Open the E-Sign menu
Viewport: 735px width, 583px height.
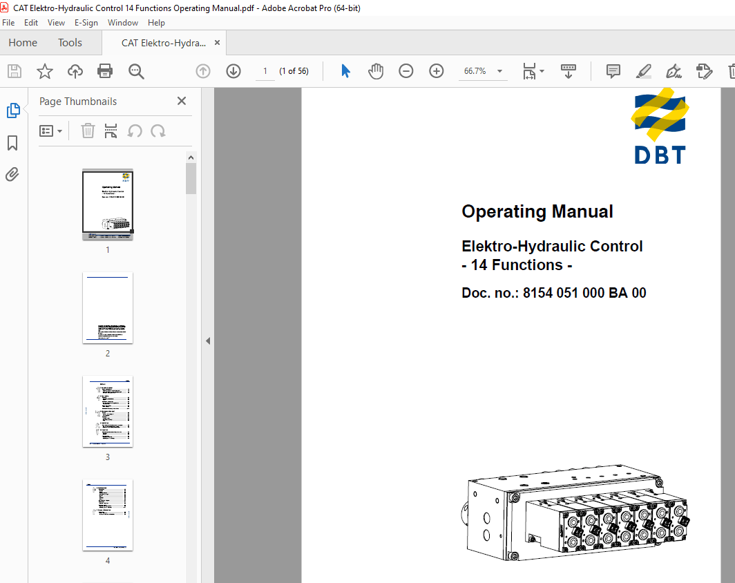[86, 23]
